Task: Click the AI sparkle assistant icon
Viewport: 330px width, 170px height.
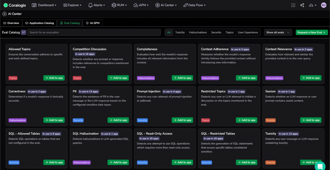Action: pos(302,5)
